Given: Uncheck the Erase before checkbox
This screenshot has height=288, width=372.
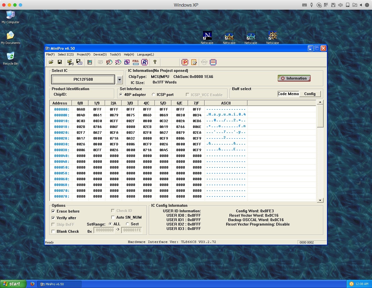Looking at the screenshot, I should click(53, 211).
